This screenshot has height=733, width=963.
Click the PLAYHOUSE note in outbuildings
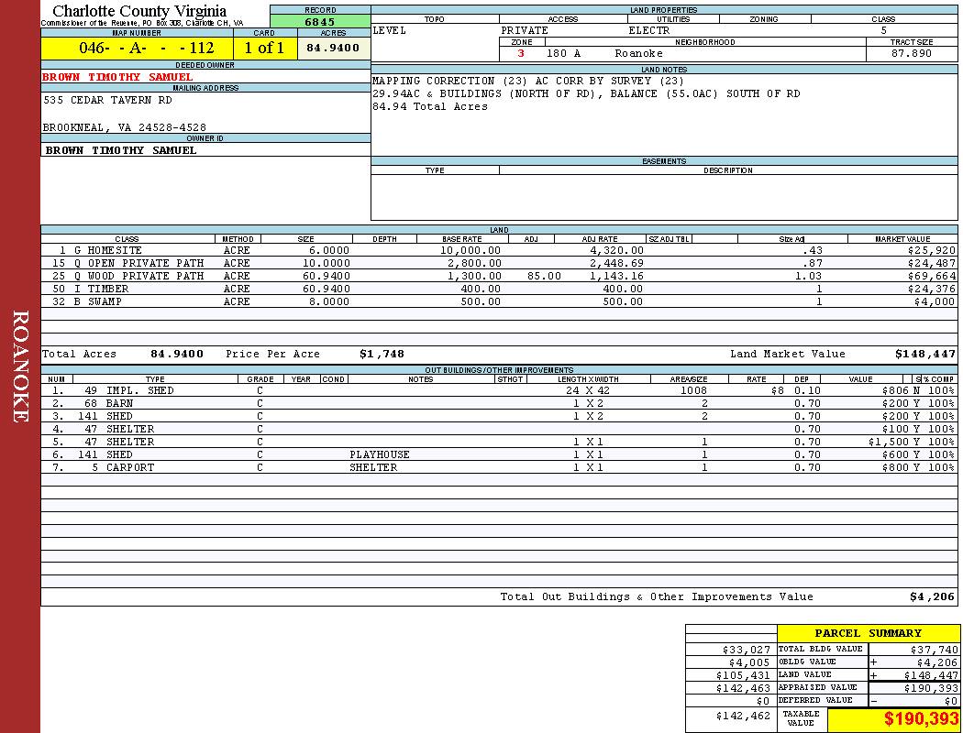point(380,454)
